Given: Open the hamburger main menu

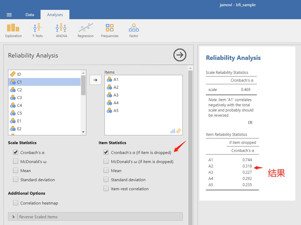Looking at the screenshot, I should click(9, 15).
